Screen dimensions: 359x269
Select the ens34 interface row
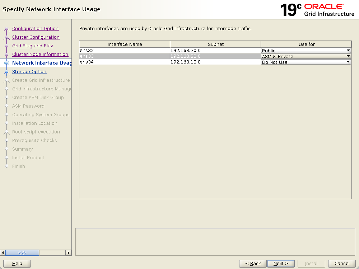[124, 62]
